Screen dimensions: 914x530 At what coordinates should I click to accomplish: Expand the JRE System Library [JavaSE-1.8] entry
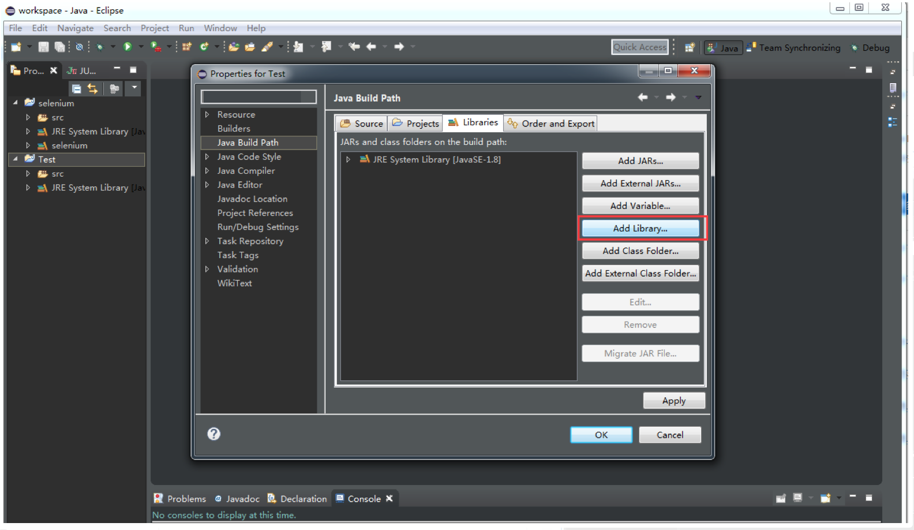(348, 160)
